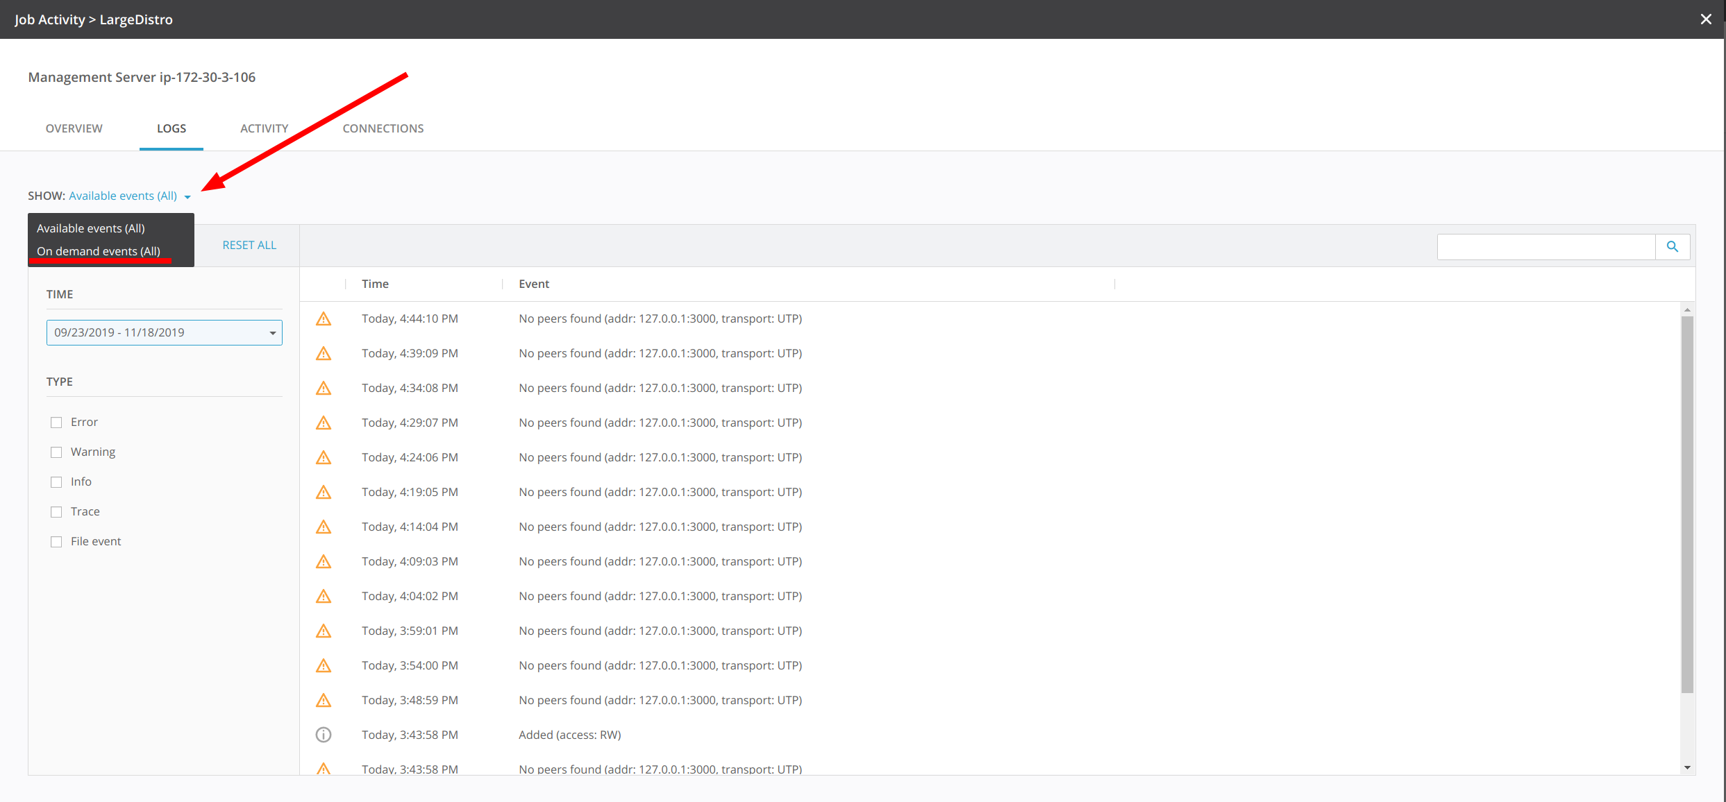1726x802 pixels.
Task: Click warning icon for 4:24:06 PM event
Action: (324, 458)
